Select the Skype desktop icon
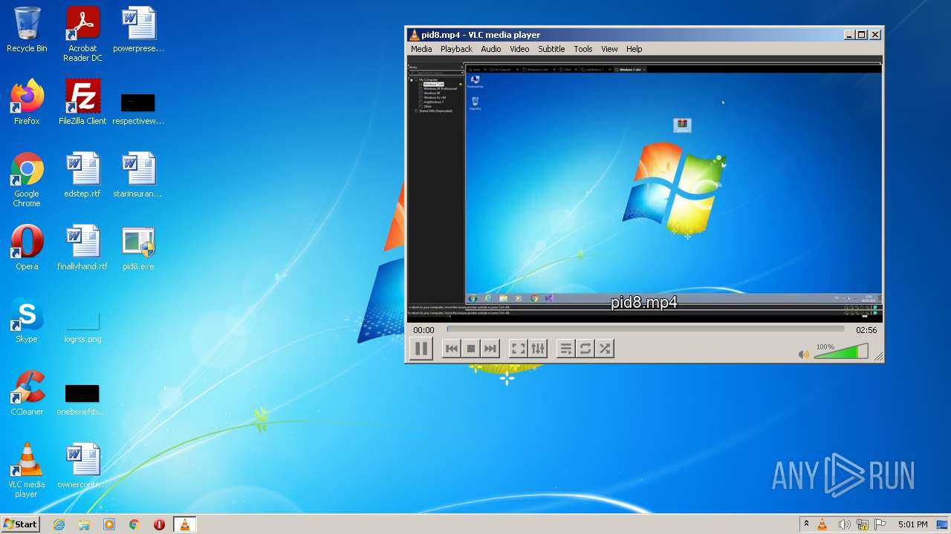Viewport: 951px width, 534px height. 27,320
